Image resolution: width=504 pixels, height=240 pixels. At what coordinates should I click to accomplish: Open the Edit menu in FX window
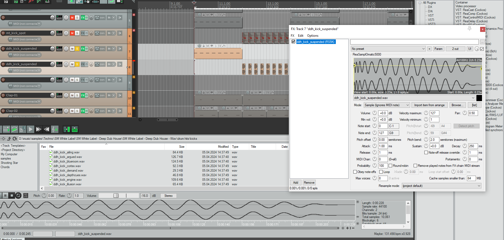[300, 36]
